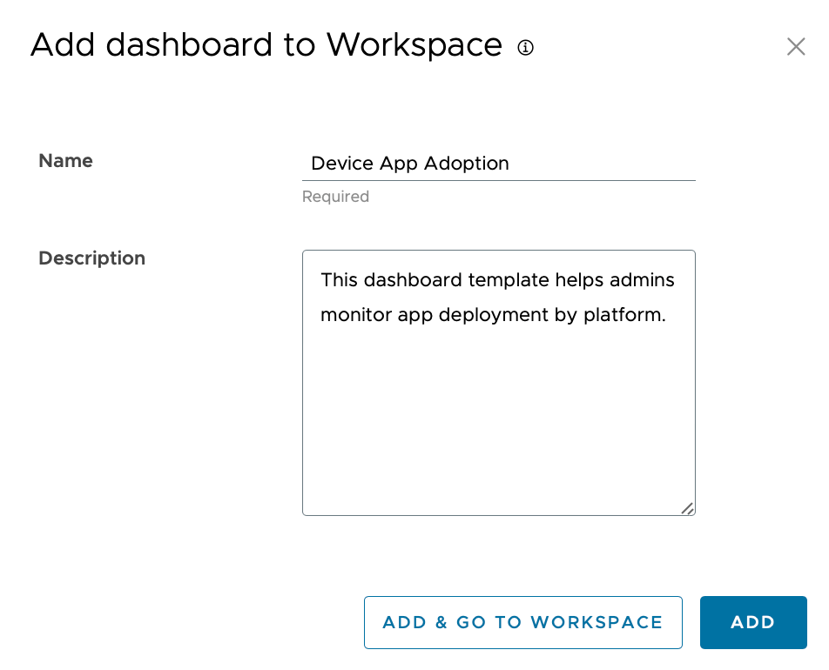
Task: Click the word 'Workspace' in dialog title
Action: tap(414, 45)
